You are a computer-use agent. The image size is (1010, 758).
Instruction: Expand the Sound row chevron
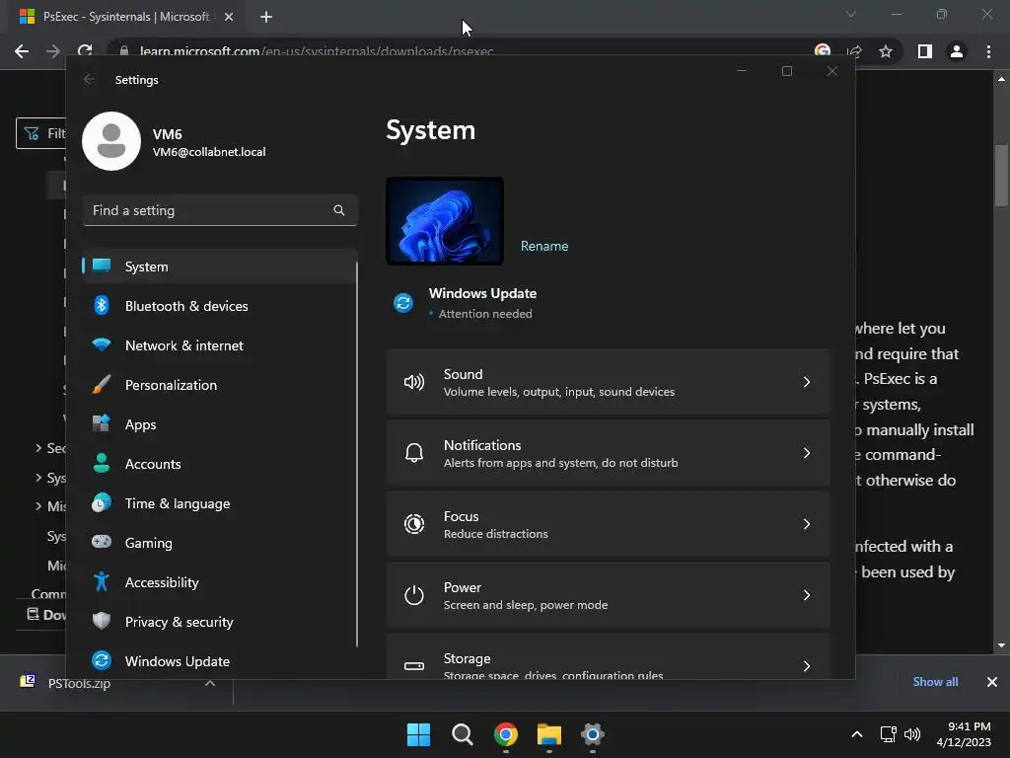click(x=807, y=382)
